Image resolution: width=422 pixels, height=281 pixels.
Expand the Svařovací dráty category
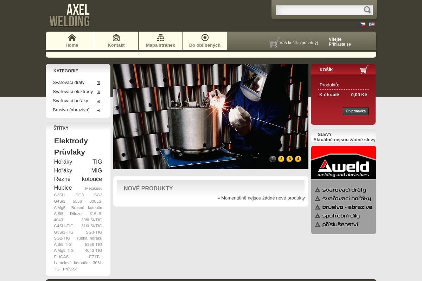98,83
